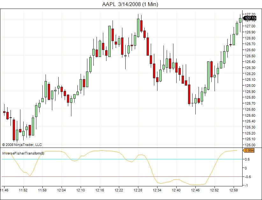Click the 11:46 time axis label

[4, 190]
